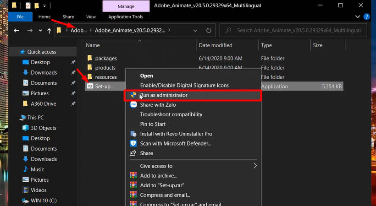This screenshot has height=206, width=376.
Task: Click the Revo Uninstaller icon in context menu
Action: 133,134
